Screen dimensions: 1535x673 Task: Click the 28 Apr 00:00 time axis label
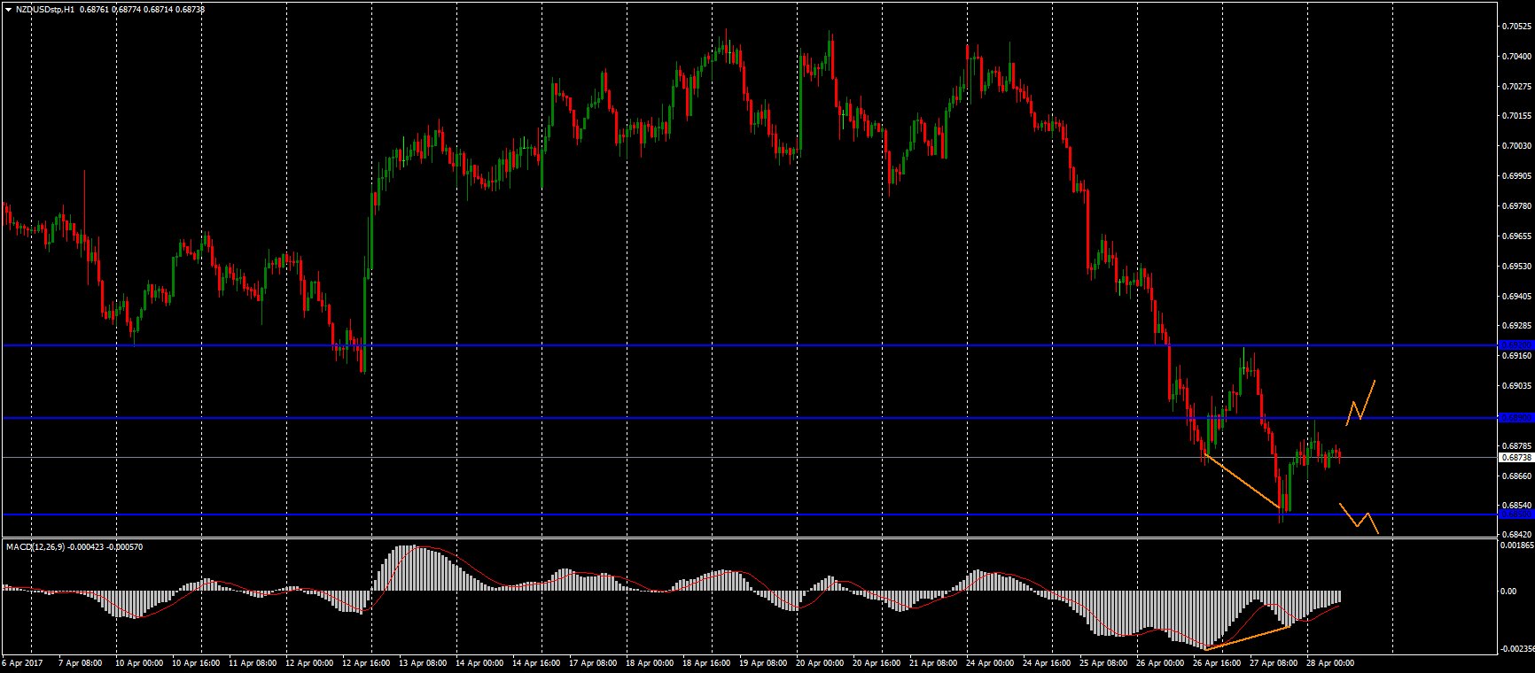(x=1330, y=662)
